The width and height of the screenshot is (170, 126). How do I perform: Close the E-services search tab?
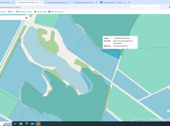pos(124,2)
